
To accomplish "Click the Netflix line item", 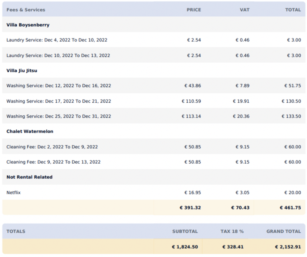I will [13, 192].
